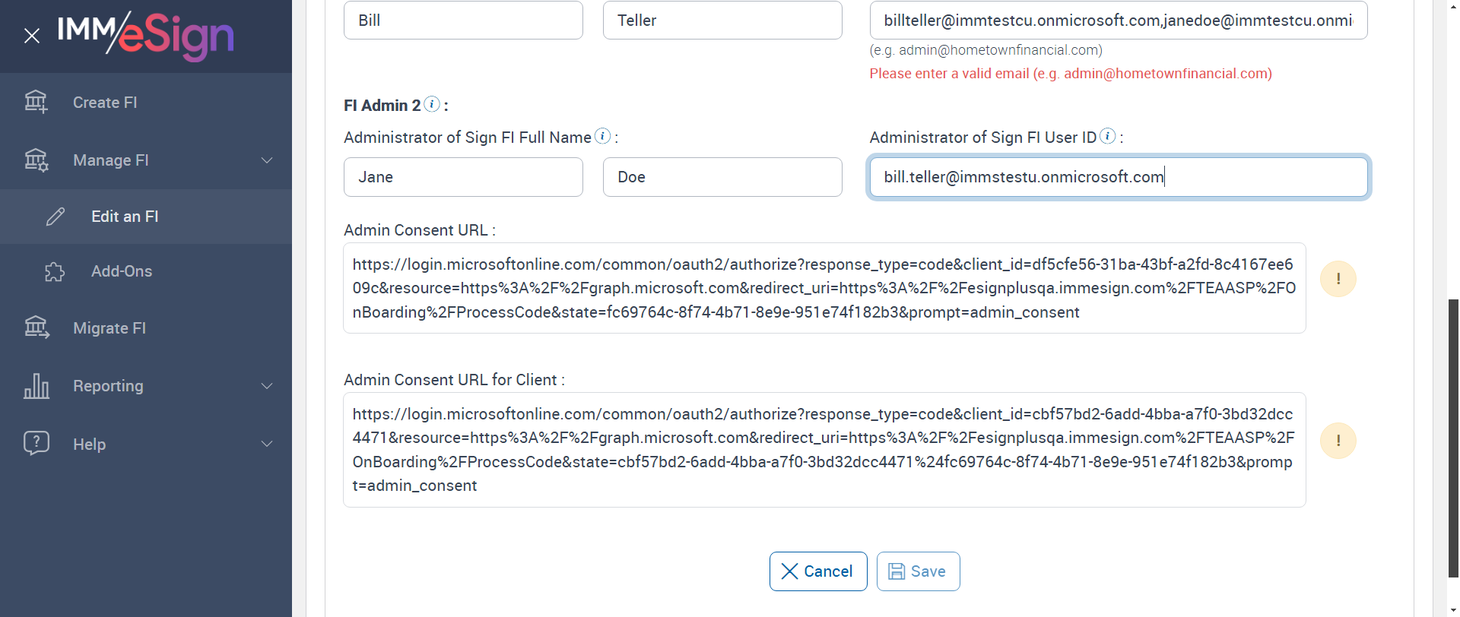Click the Jane first name field
Image resolution: width=1460 pixels, height=617 pixels.
[462, 177]
